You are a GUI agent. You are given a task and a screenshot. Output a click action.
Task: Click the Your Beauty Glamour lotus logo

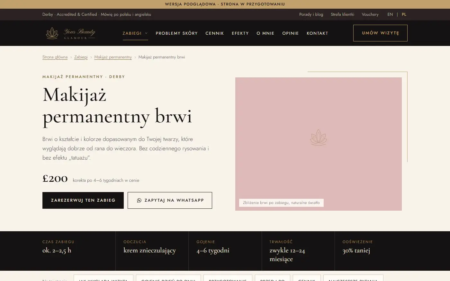[x=70, y=33]
